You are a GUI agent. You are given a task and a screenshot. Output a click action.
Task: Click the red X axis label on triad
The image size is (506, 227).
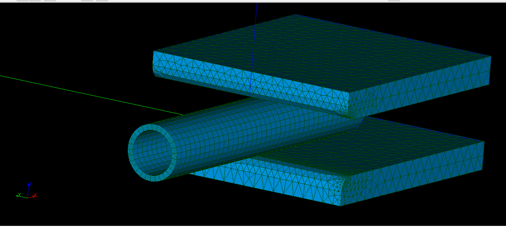[x=35, y=195]
